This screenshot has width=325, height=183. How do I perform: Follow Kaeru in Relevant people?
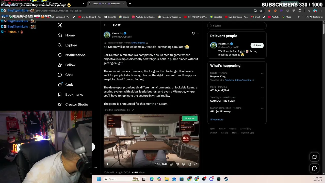click(x=257, y=45)
